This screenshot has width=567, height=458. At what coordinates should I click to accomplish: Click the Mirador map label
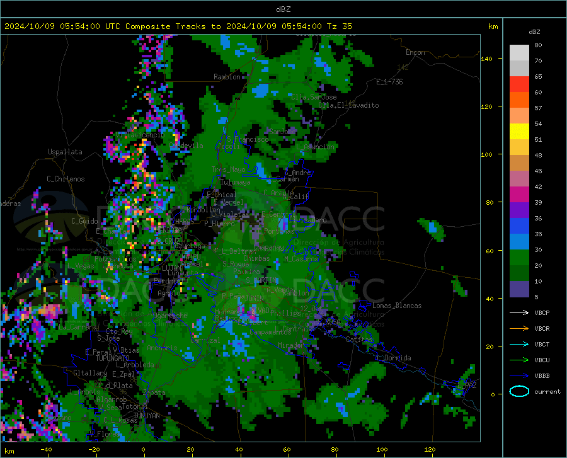290,345
